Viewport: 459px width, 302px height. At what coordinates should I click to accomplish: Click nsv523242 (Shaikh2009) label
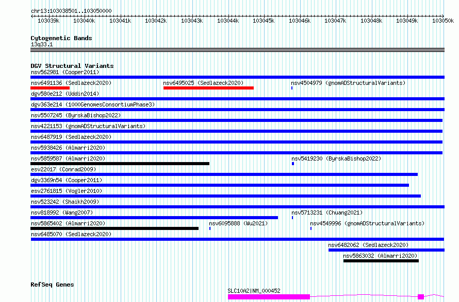65,202
